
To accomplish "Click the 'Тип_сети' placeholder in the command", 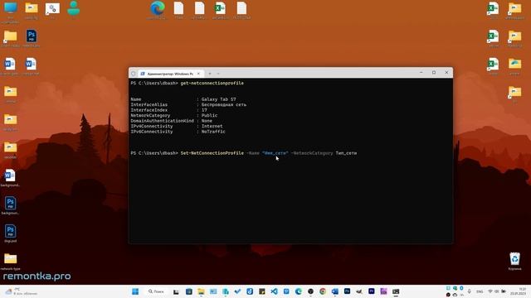I will coord(346,153).
